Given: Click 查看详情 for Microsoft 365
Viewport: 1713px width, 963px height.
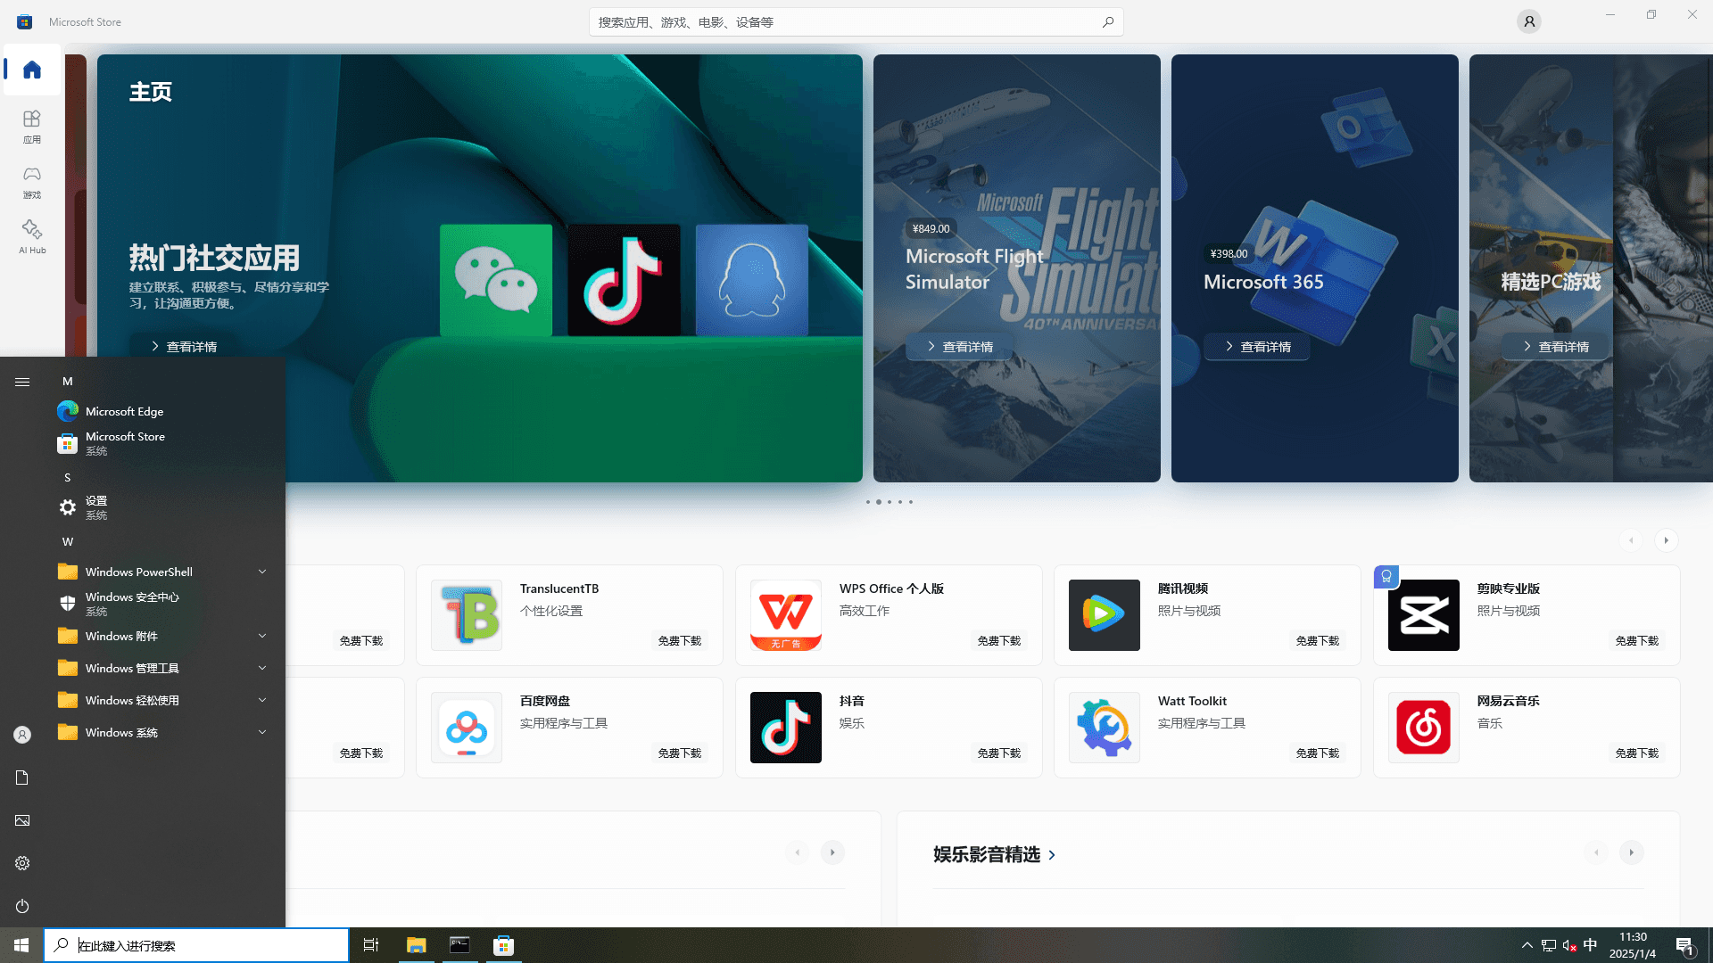Looking at the screenshot, I should 1257,346.
